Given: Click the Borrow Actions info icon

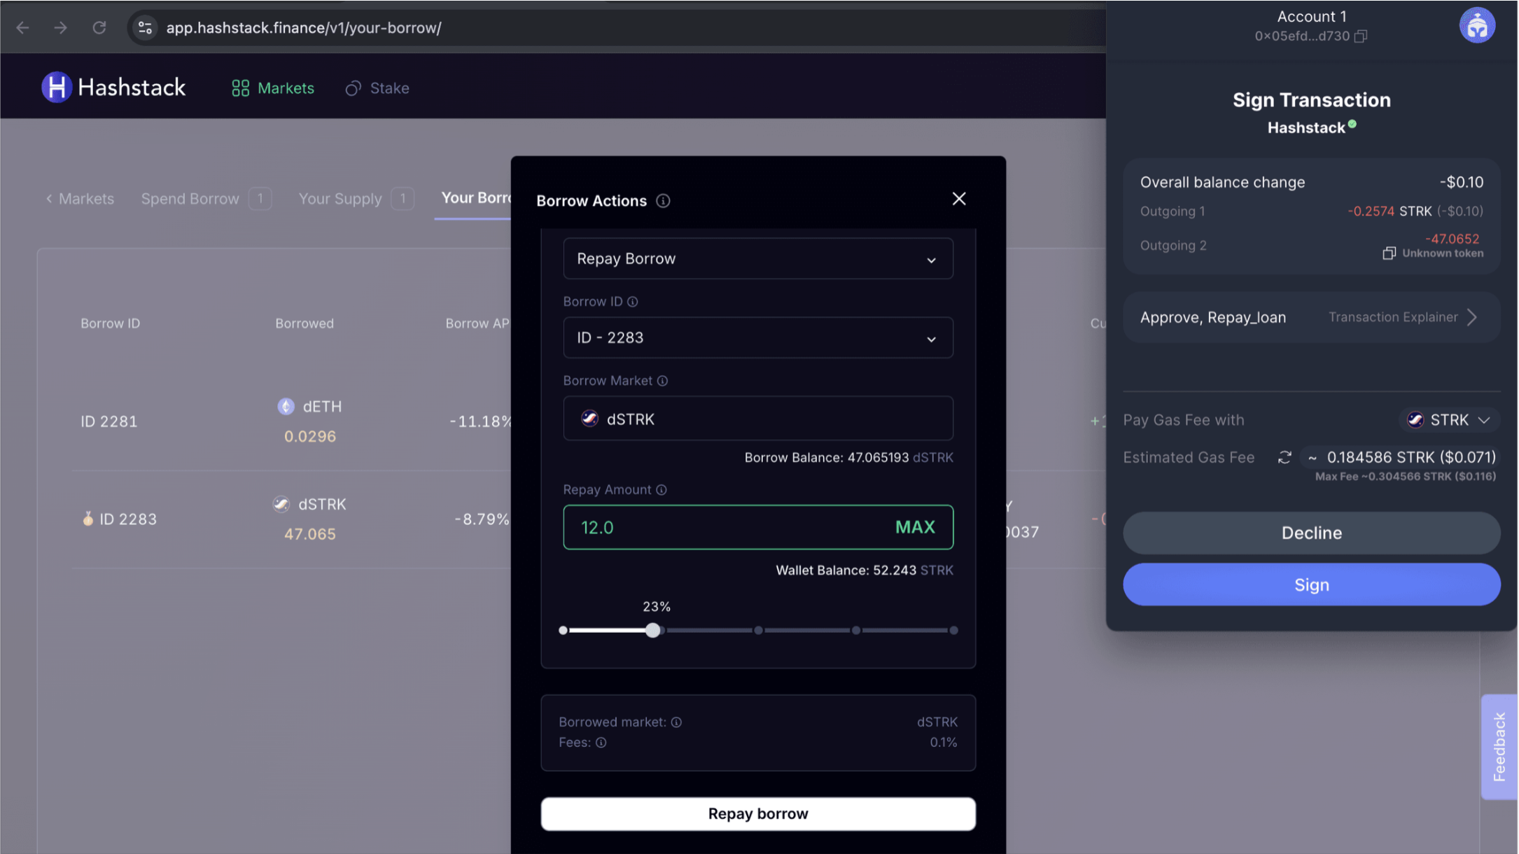Looking at the screenshot, I should [x=663, y=202].
